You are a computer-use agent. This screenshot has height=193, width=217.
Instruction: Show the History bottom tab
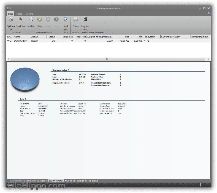[42, 181]
